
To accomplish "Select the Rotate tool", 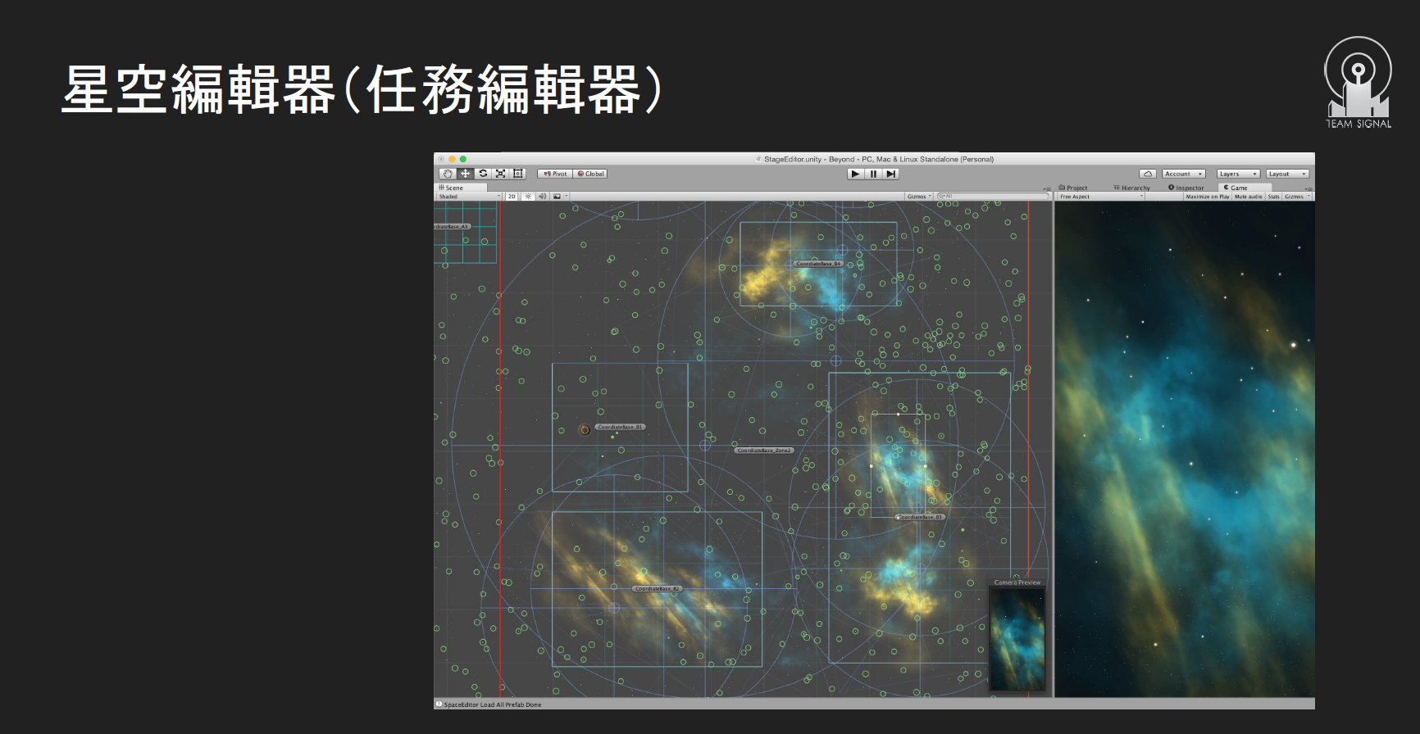I will click(483, 174).
